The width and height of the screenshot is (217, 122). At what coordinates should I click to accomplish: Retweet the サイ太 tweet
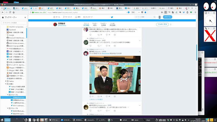(x=99, y=46)
